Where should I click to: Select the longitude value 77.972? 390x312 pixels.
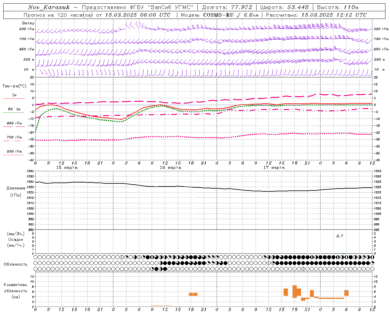(241, 7)
